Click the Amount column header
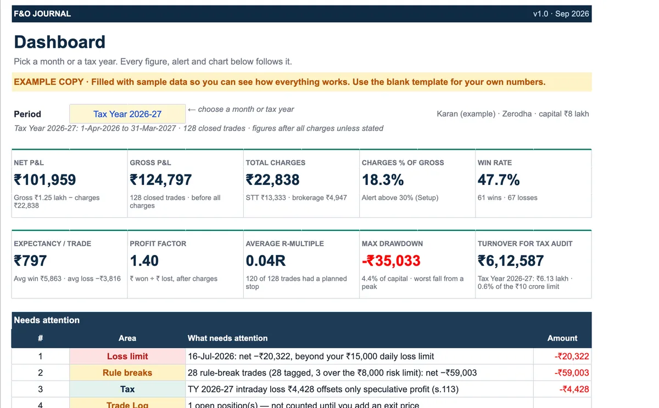 pyautogui.click(x=562, y=338)
